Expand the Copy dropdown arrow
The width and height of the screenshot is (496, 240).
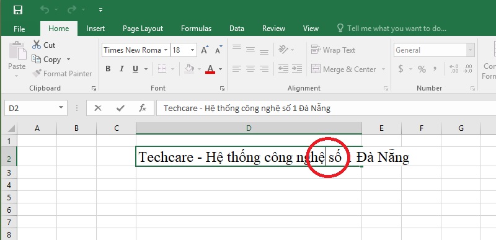pos(68,60)
